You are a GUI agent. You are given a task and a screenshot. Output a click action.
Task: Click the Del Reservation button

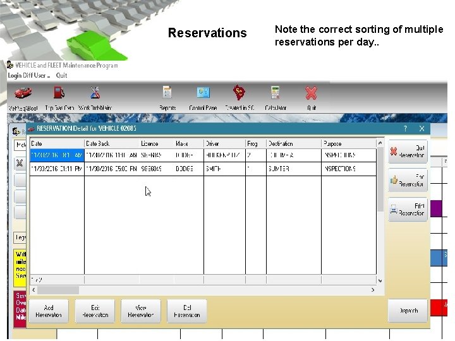(x=187, y=311)
